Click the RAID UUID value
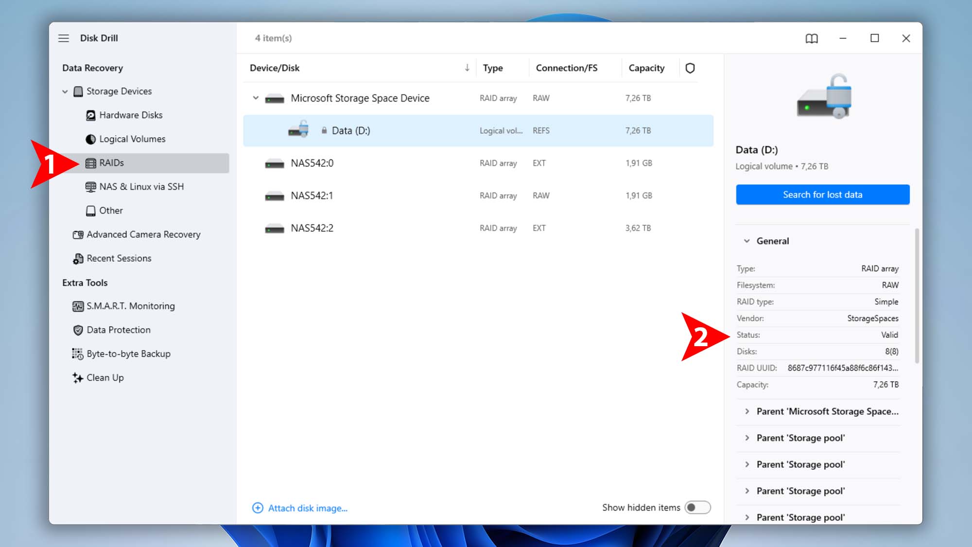The height and width of the screenshot is (547, 972). click(x=843, y=368)
